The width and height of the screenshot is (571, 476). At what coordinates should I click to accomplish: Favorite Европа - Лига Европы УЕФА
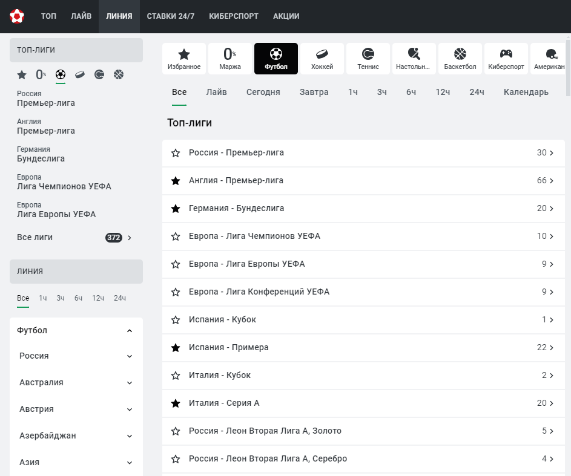click(x=176, y=264)
